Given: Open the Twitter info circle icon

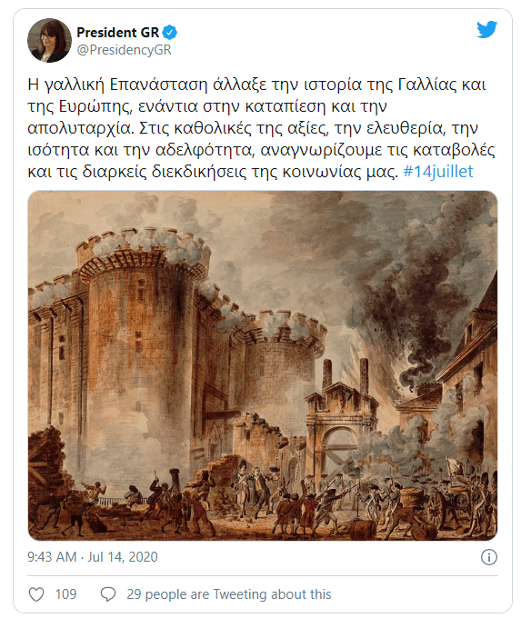Looking at the screenshot, I should tap(488, 557).
